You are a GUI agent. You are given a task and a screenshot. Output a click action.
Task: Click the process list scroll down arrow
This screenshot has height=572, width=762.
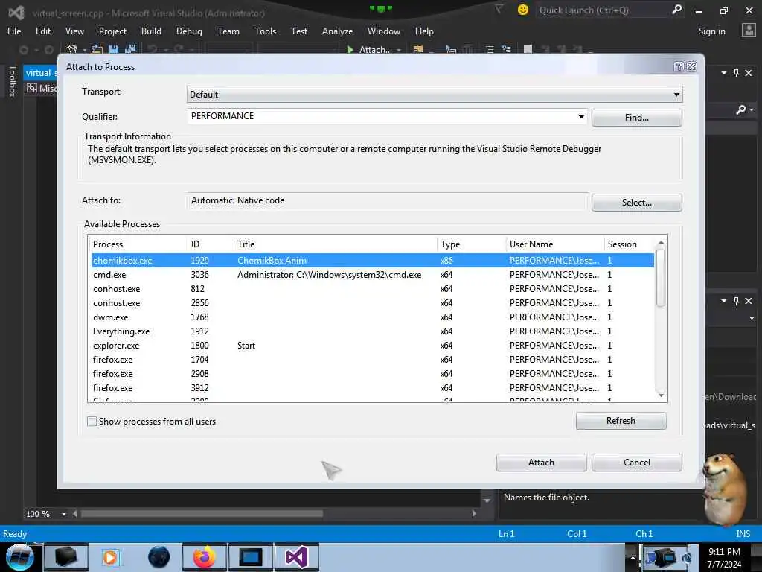[x=661, y=395]
